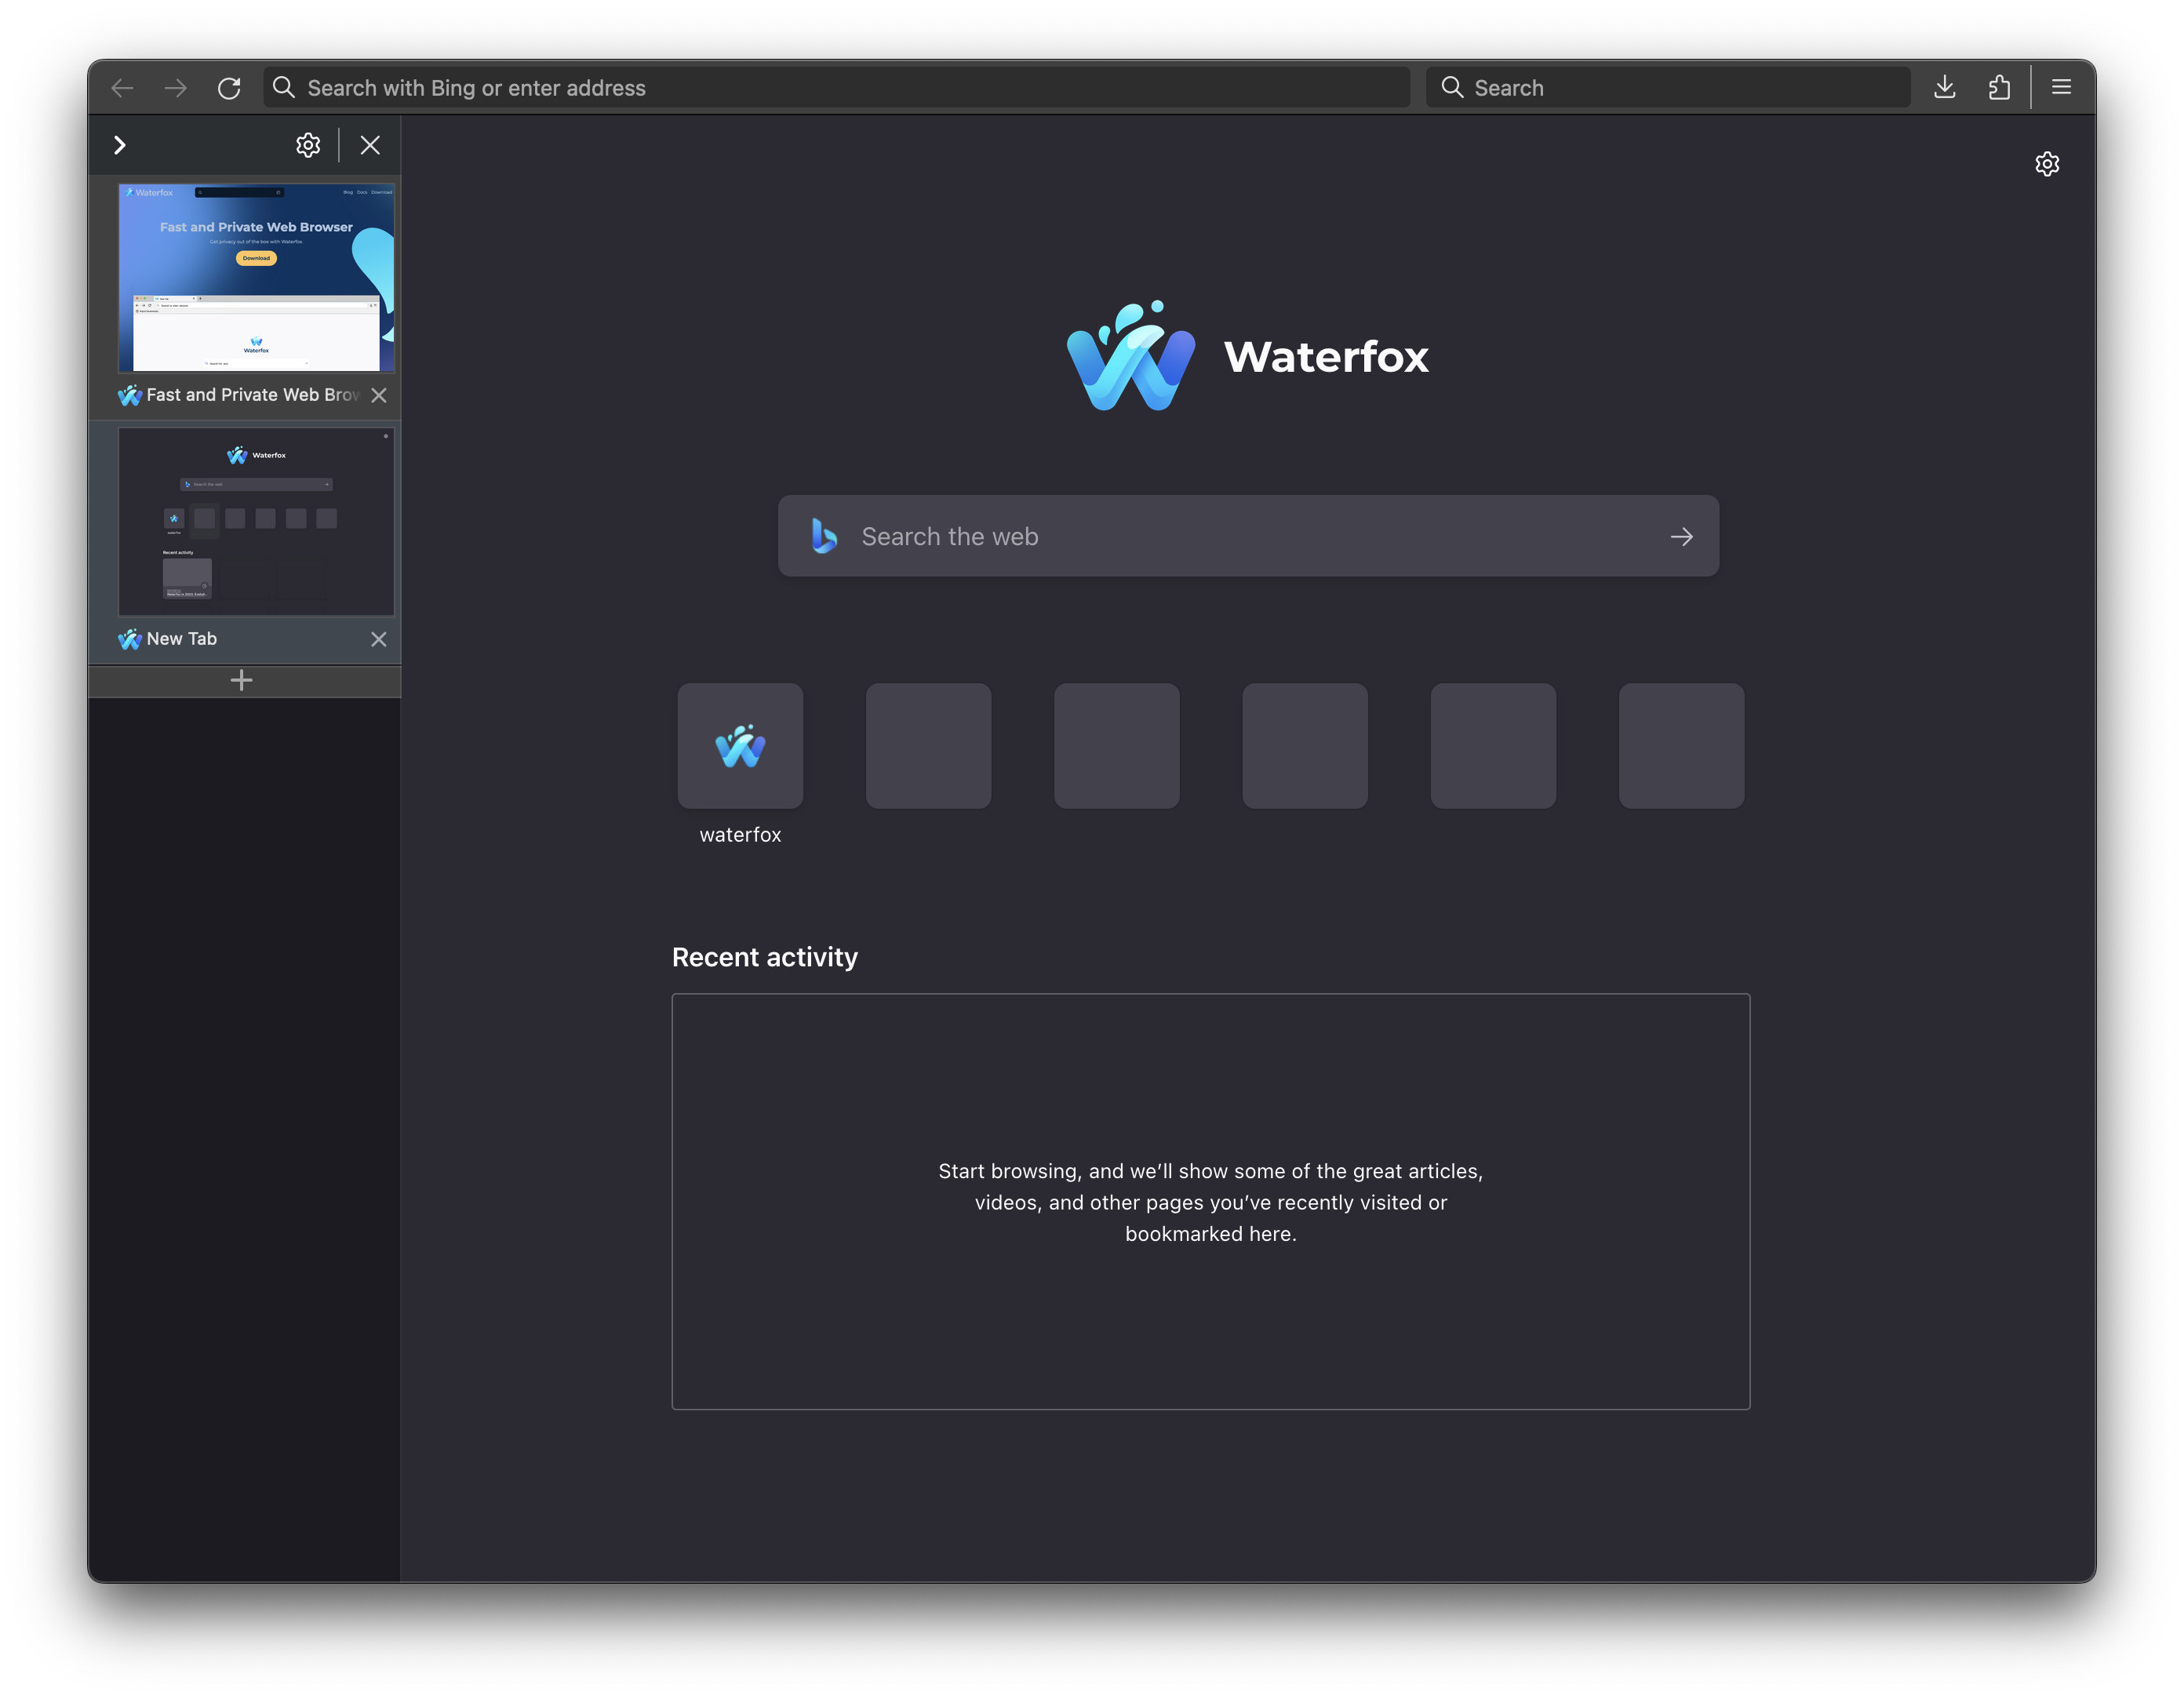This screenshot has height=1699, width=2184.
Task: Open the new tab page settings gear
Action: (x=2047, y=163)
